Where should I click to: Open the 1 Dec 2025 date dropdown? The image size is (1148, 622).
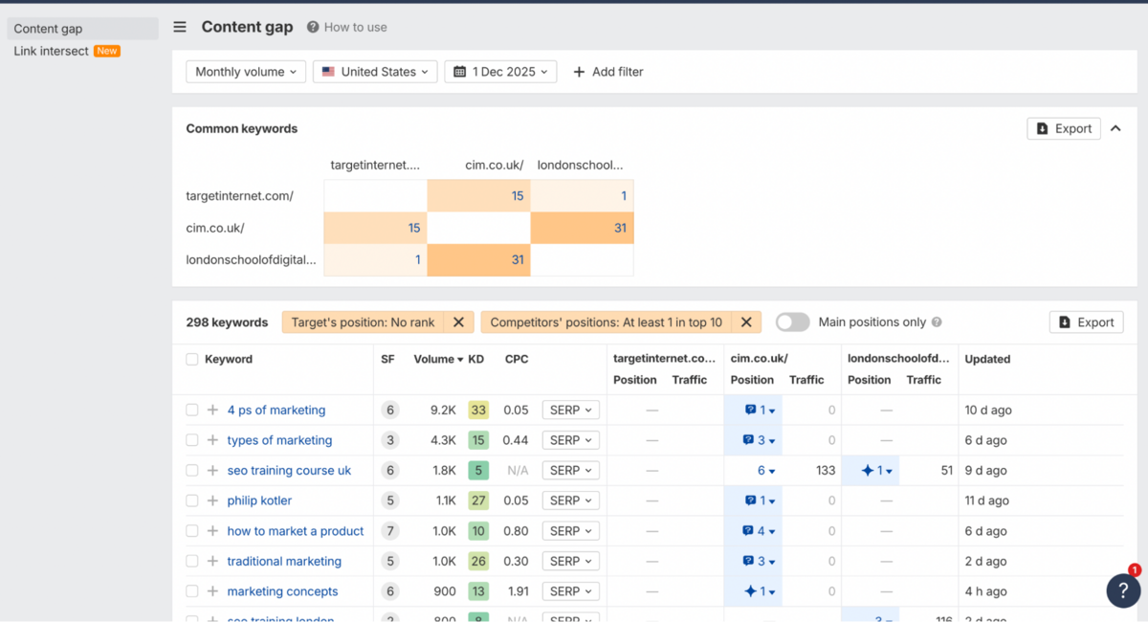500,72
